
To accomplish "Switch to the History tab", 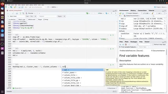I will click(x=133, y=10).
